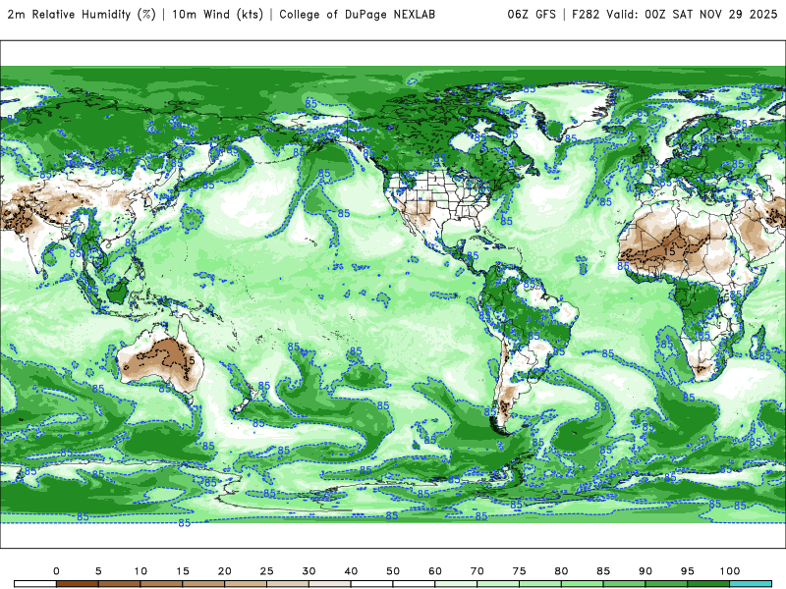The width and height of the screenshot is (786, 589).
Task: Click the "40" label on the colorbar
Action: (x=351, y=571)
